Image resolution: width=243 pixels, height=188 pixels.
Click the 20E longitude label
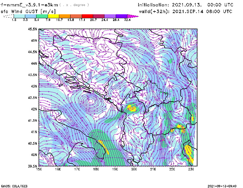pos(134,169)
